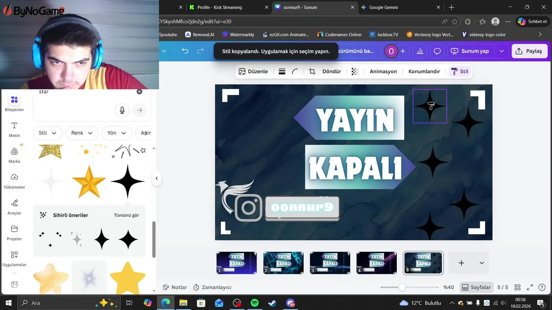The width and height of the screenshot is (552, 310).
Task: Collapse the side panel arrow
Action: pos(157,178)
